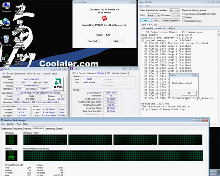220x176 pixels.
Task: Open the Recycle Bin icon
Action: tap(6, 41)
